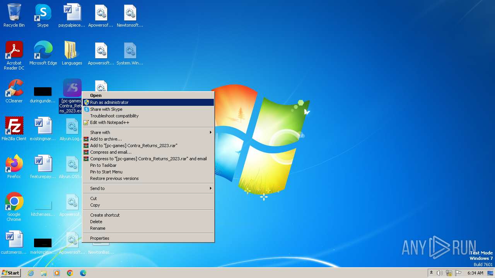Open the network tray icon

[449, 273]
